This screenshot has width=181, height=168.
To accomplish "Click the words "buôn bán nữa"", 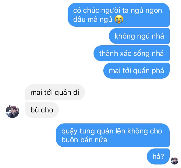I will tap(84, 140).
